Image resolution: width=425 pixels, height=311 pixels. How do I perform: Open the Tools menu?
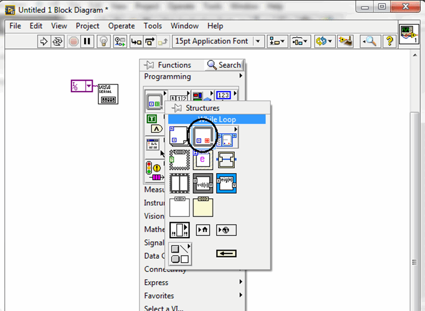(152, 26)
